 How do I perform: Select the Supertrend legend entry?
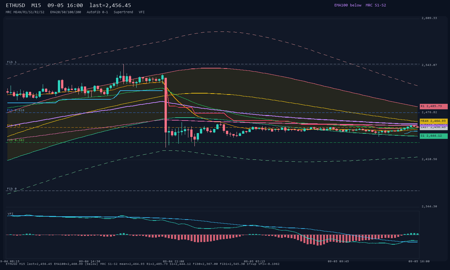[123, 12]
